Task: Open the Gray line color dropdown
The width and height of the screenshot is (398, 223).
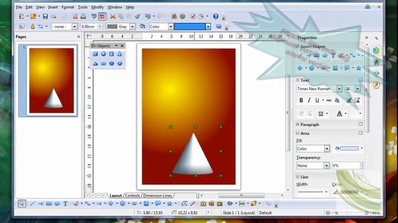Action: tap(132, 27)
